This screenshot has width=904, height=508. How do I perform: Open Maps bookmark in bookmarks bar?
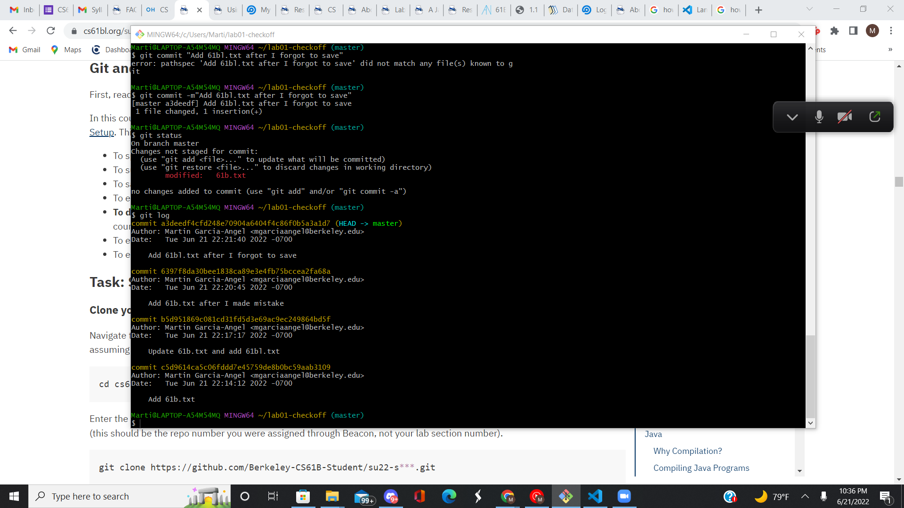66,50
